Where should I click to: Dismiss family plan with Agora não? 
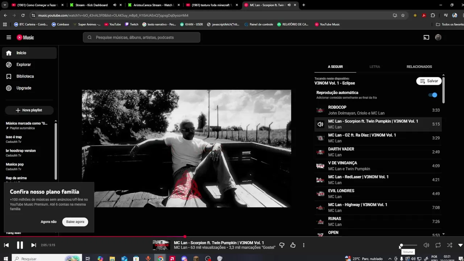click(x=49, y=222)
